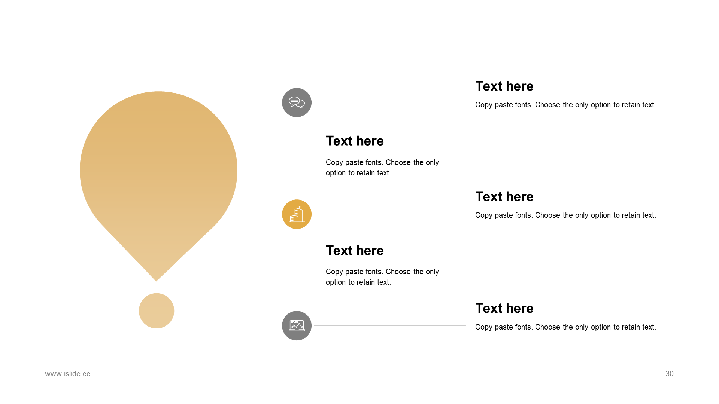
Task: Select the 'Text here' heading beside the buildings icon
Action: click(504, 196)
